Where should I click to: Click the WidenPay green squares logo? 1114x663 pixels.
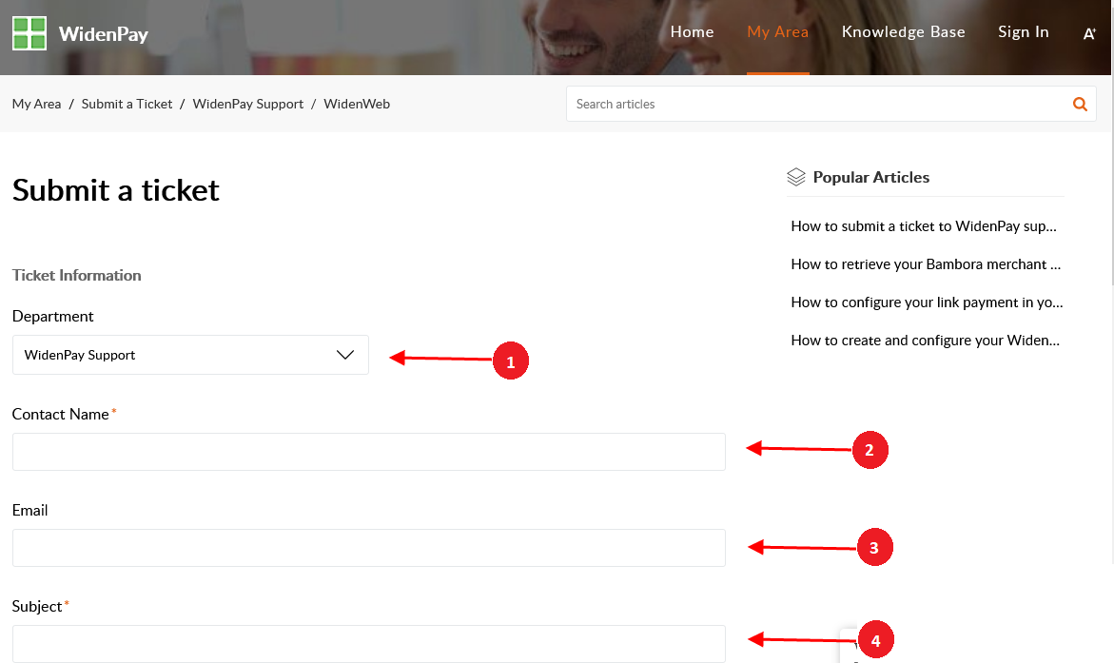(x=29, y=33)
